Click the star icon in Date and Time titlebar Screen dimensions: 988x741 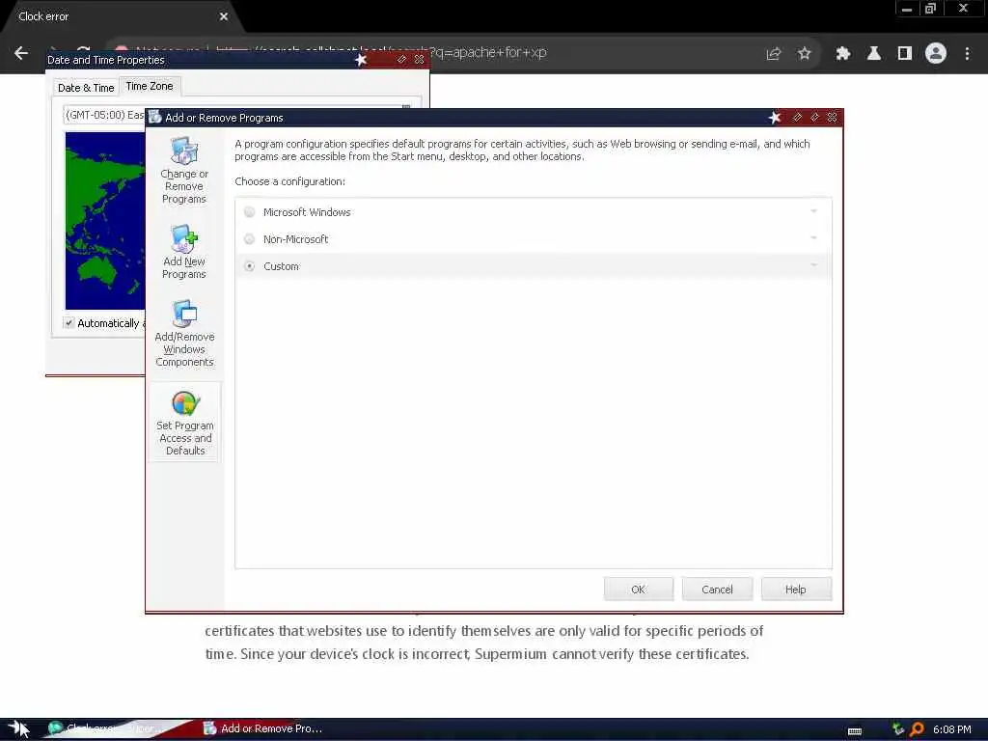[x=361, y=60]
